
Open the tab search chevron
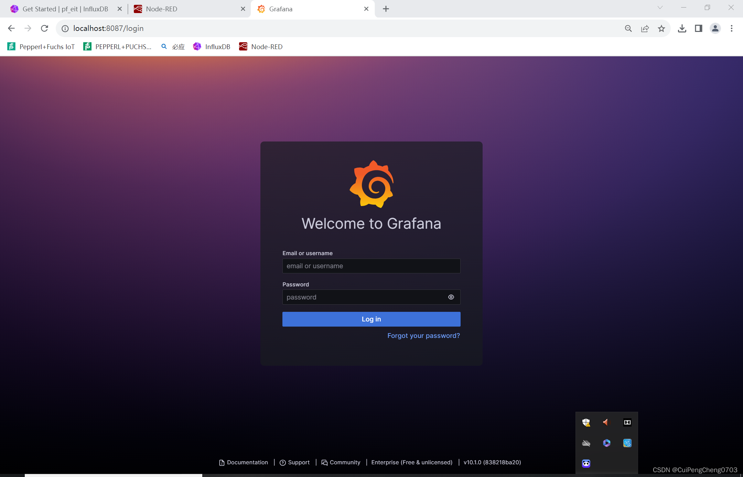pos(660,7)
